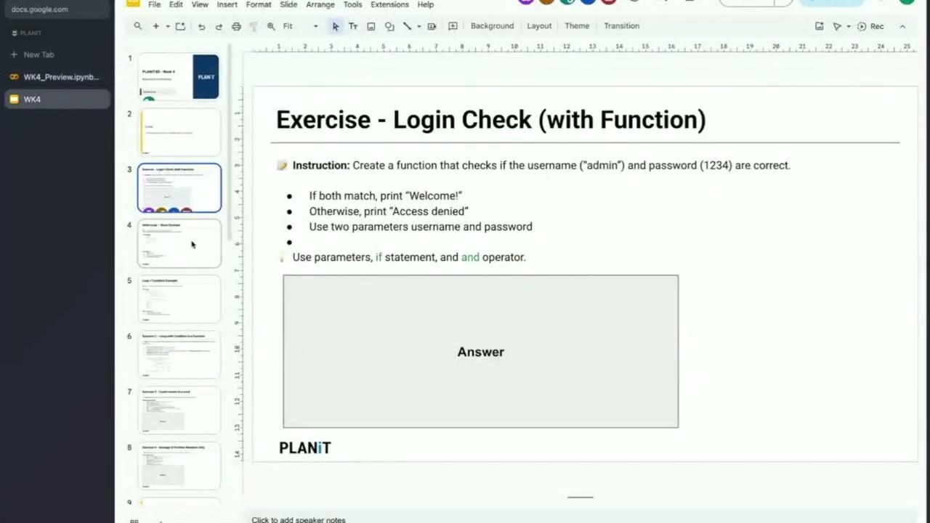Choose the Select arrow cursor tool

335,26
